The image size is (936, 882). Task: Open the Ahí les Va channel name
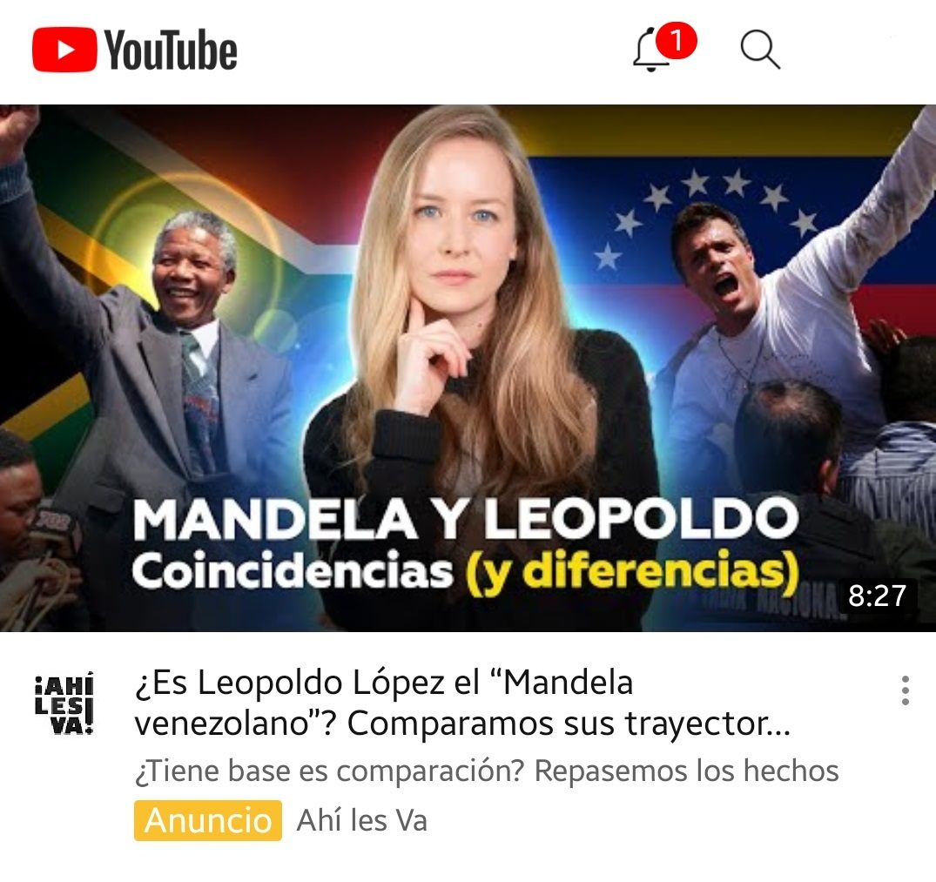(x=361, y=820)
